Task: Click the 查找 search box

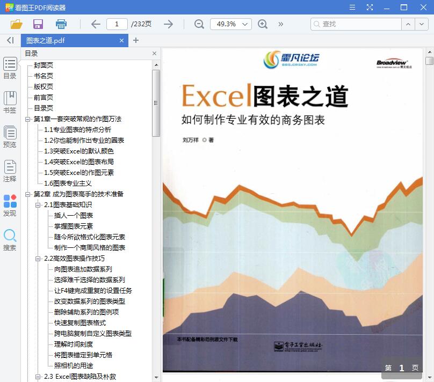Action: (356, 24)
